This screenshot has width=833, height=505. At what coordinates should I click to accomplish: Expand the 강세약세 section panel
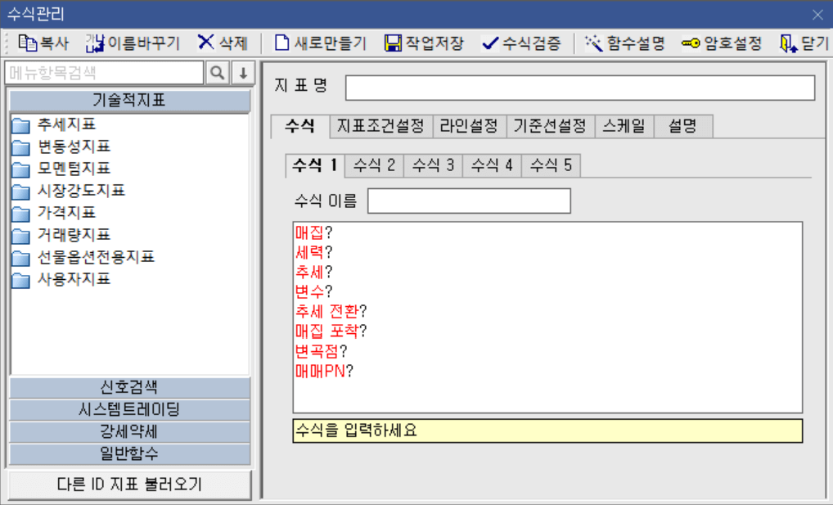pyautogui.click(x=128, y=431)
